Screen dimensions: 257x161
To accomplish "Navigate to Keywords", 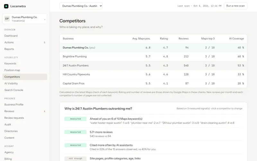I will 10,63.
